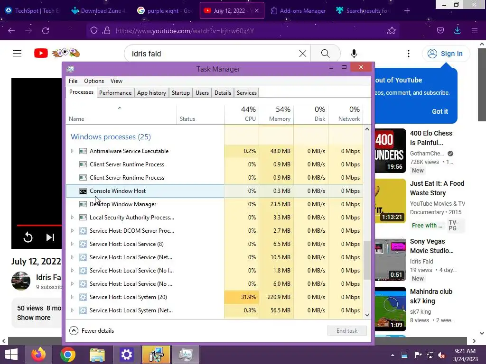Open the browser downloads panel
Screen dimensions: 486x364
pyautogui.click(x=457, y=30)
